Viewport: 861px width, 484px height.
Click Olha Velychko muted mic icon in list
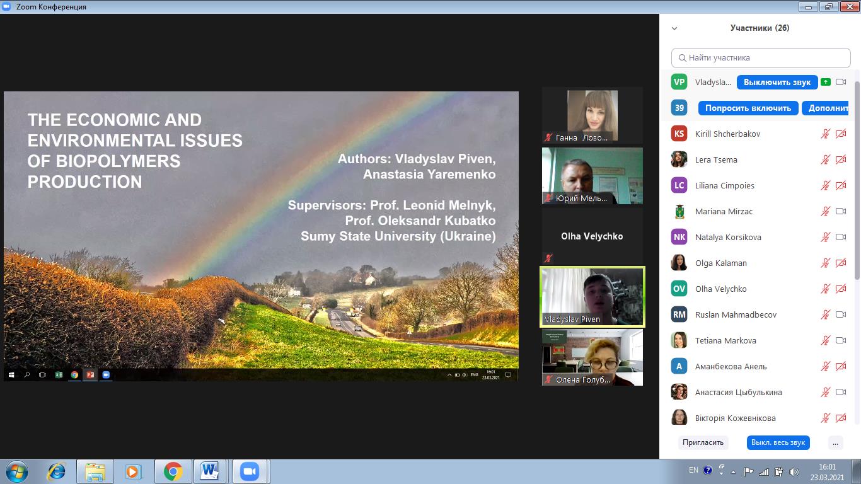825,289
